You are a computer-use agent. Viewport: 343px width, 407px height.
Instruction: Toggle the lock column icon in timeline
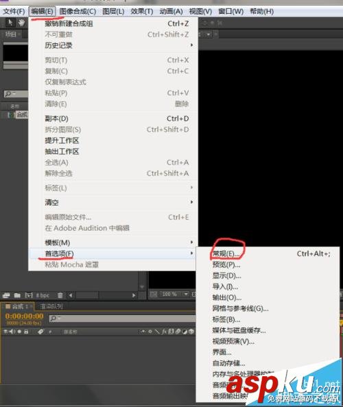pos(26,332)
